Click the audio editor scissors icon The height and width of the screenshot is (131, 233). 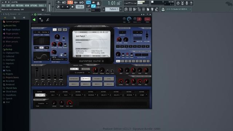(182, 3)
